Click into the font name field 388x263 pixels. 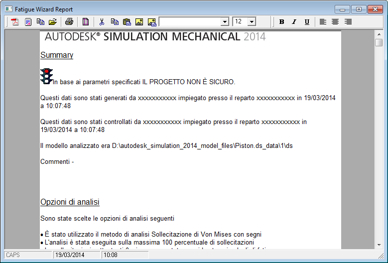pyautogui.click(x=190, y=22)
